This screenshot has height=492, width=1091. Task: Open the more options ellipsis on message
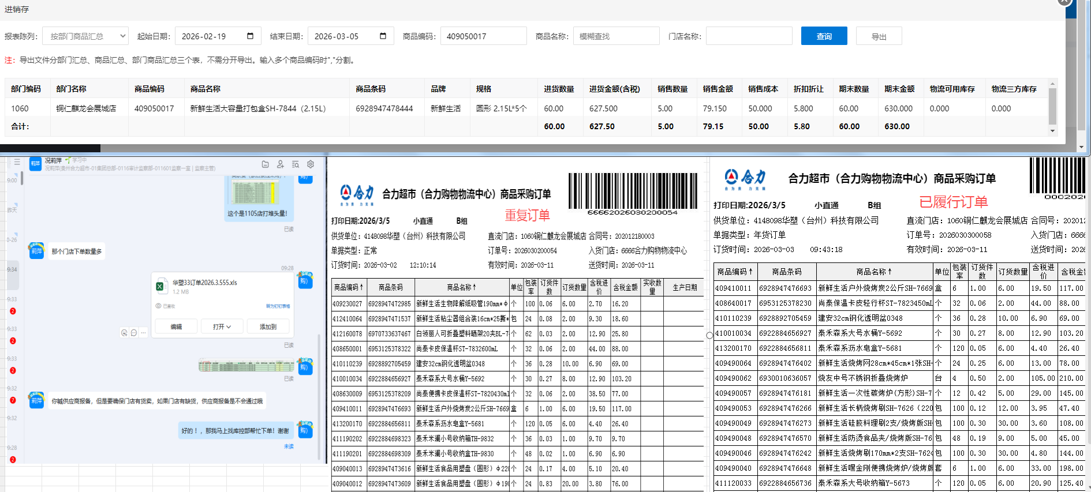pyautogui.click(x=143, y=333)
